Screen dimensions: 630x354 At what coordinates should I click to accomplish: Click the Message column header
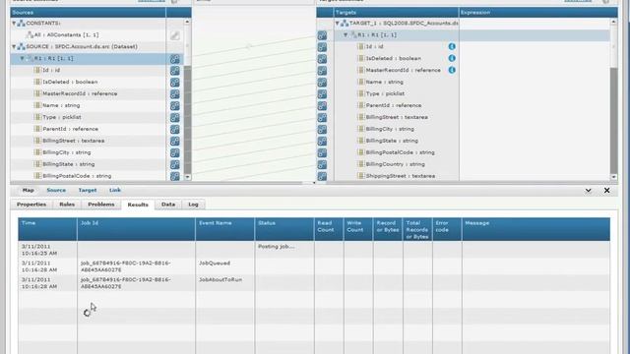coord(535,229)
